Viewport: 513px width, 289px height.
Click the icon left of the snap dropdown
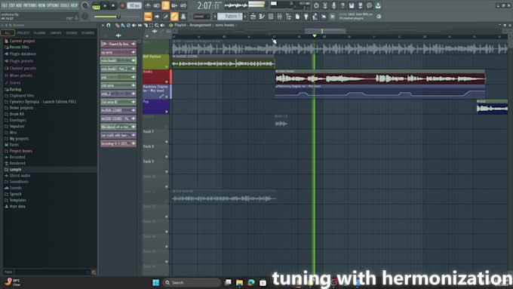pyautogui.click(x=183, y=17)
